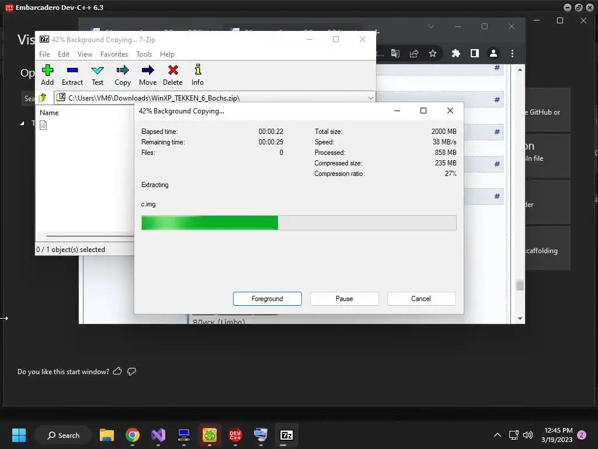The height and width of the screenshot is (449, 598).
Task: Click the Delete red X icon in 7-Zip
Action: coord(173,75)
